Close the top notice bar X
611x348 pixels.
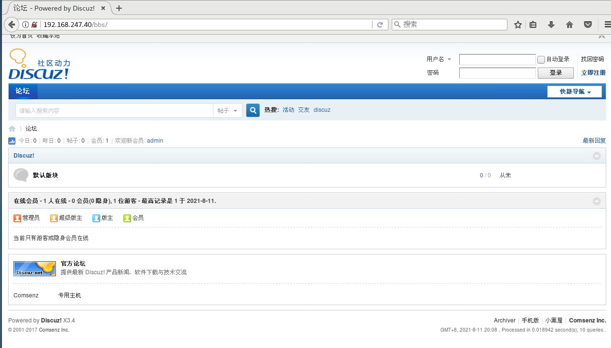[601, 36]
